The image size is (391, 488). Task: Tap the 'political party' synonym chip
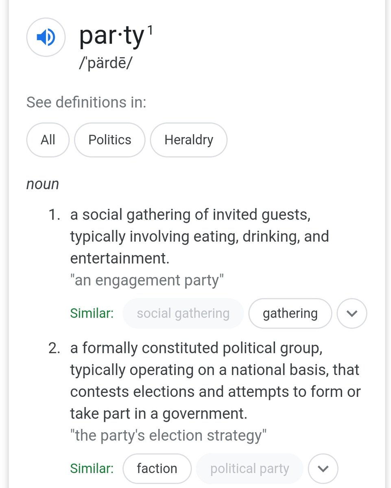point(249,468)
